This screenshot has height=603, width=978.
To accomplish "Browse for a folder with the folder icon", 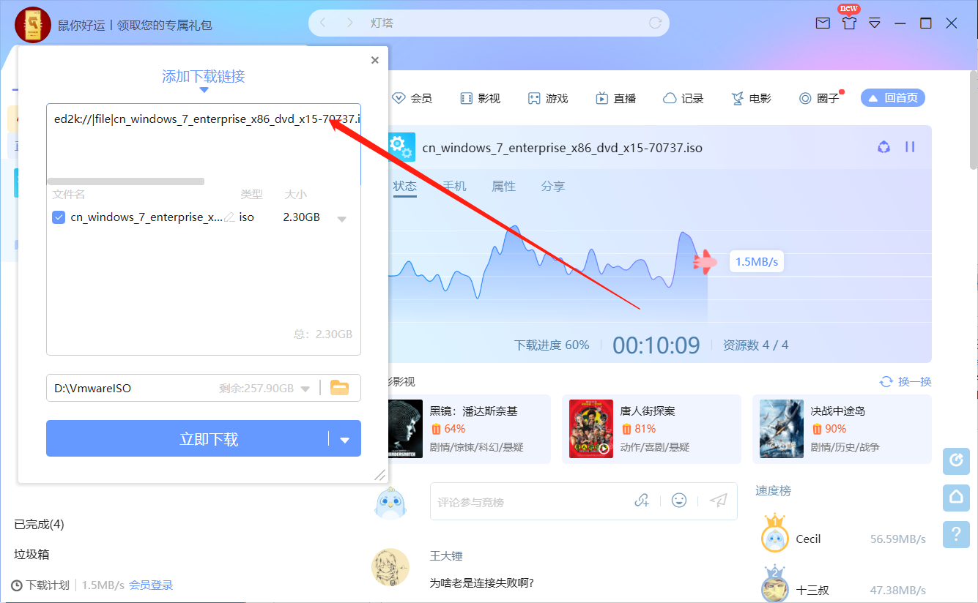I will tap(340, 388).
